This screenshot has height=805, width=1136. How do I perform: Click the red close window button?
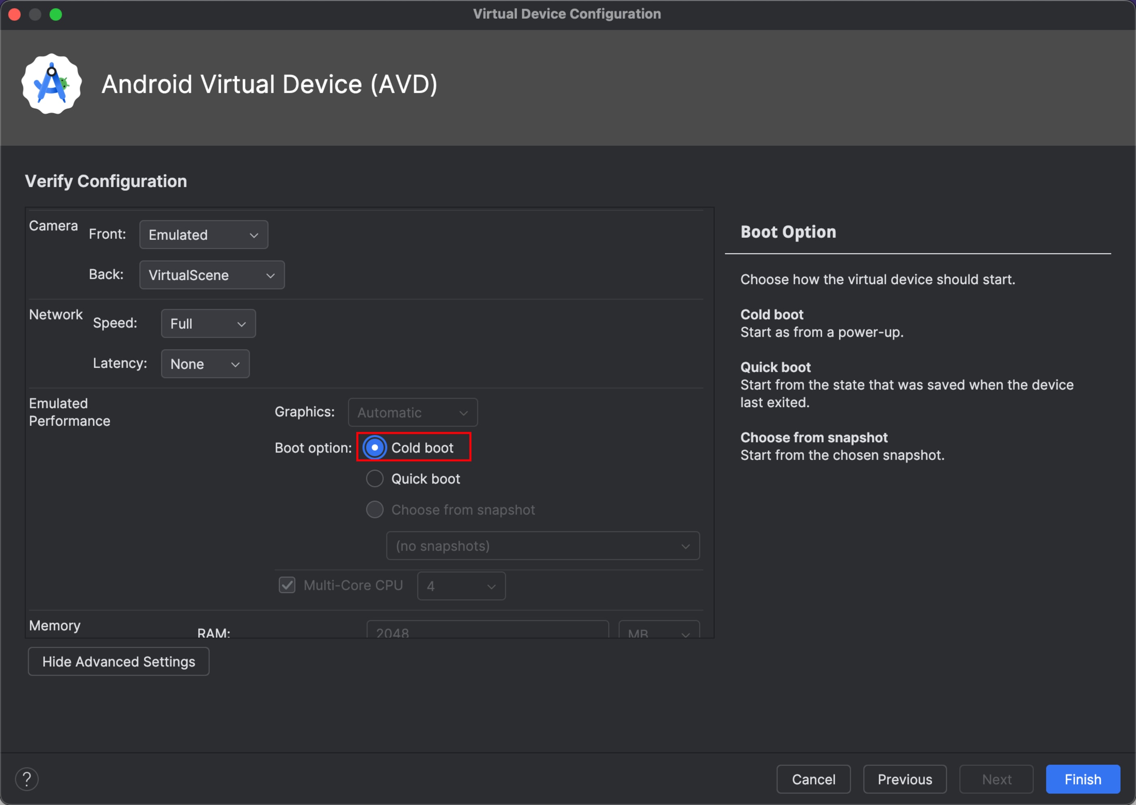click(14, 14)
